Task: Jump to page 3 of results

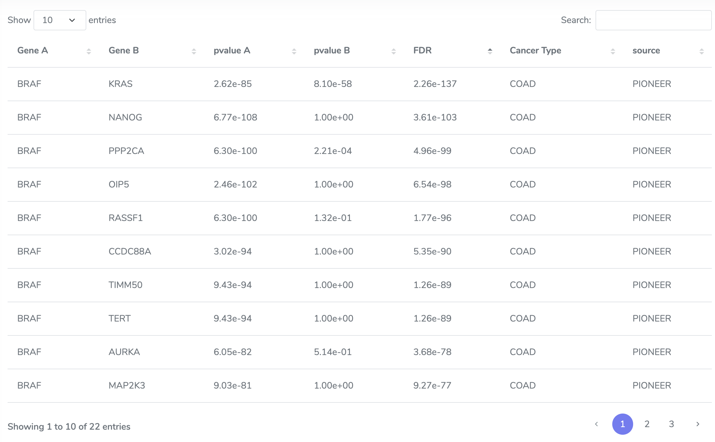Action: [671, 424]
